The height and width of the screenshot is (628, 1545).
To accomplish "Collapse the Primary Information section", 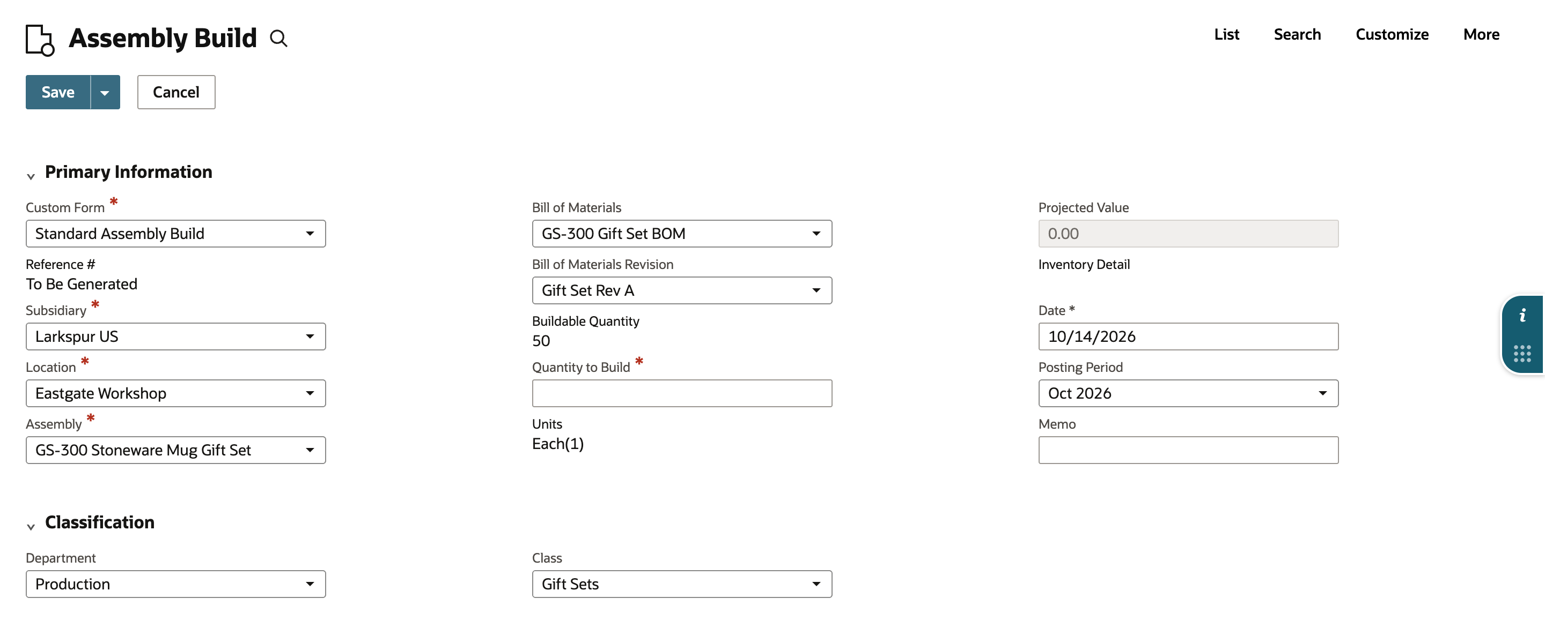I will click(x=31, y=176).
